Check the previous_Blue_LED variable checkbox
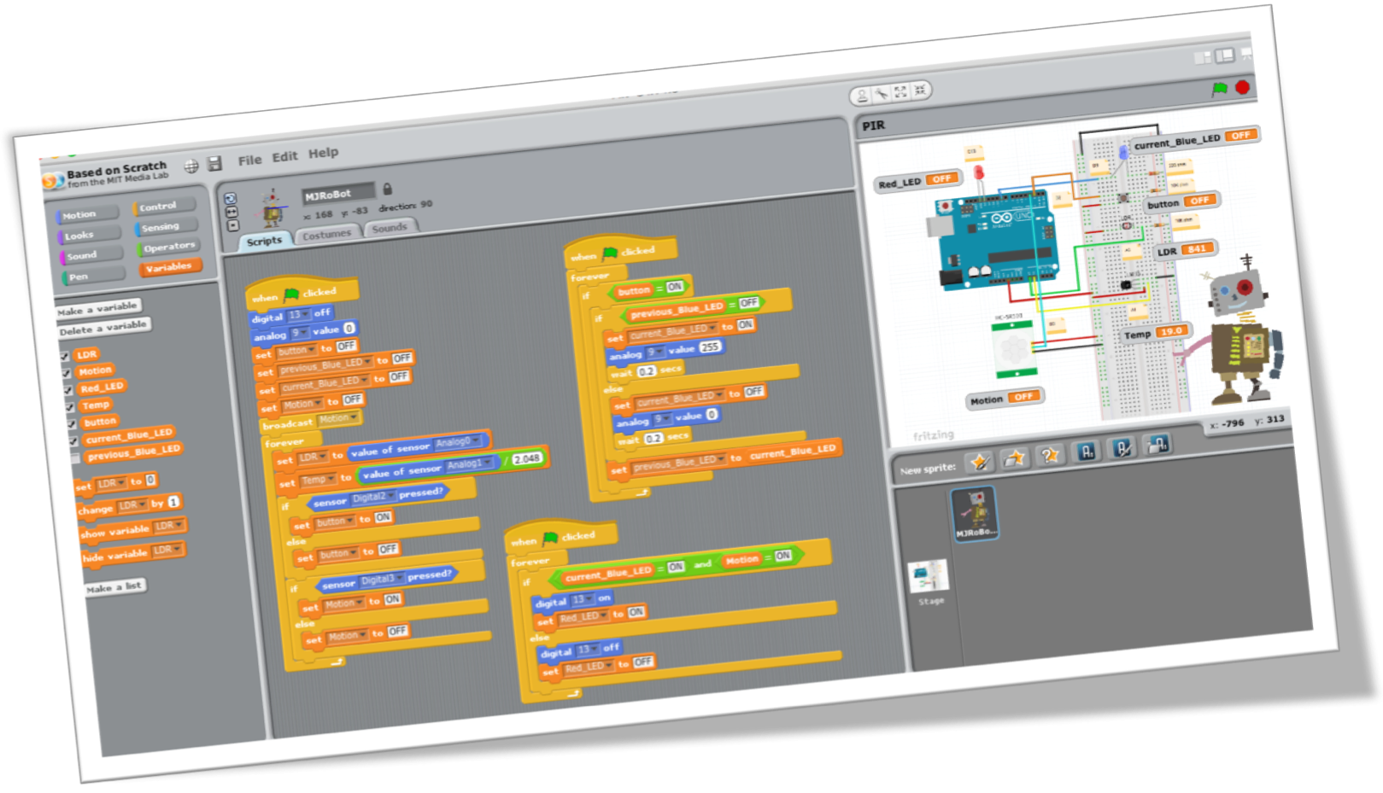Screen dimensions: 1383x793 click(74, 458)
